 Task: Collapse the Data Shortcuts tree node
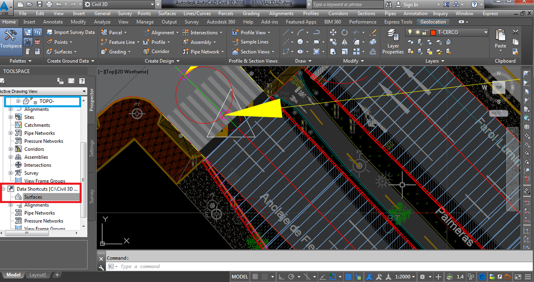[3, 189]
